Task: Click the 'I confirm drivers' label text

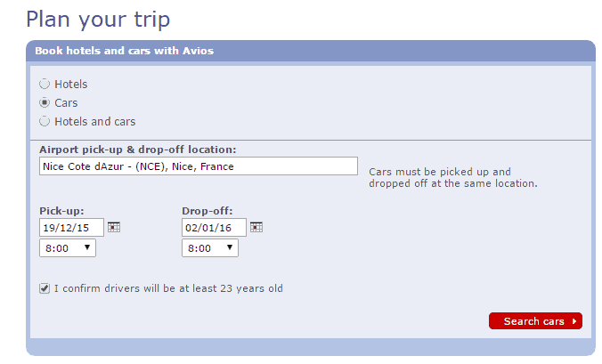Action: coord(168,288)
